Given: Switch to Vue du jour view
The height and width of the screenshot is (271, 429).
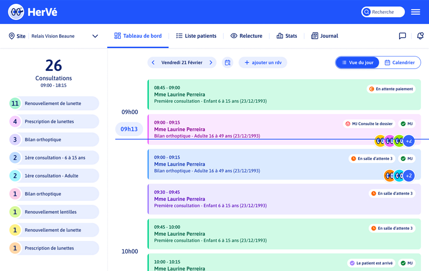Looking at the screenshot, I should (x=357, y=63).
